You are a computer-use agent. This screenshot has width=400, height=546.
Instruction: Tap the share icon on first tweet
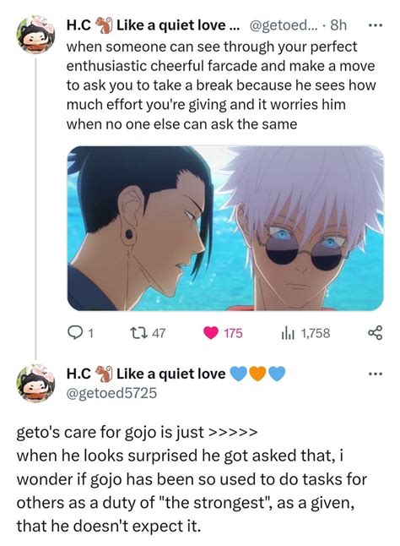(375, 333)
